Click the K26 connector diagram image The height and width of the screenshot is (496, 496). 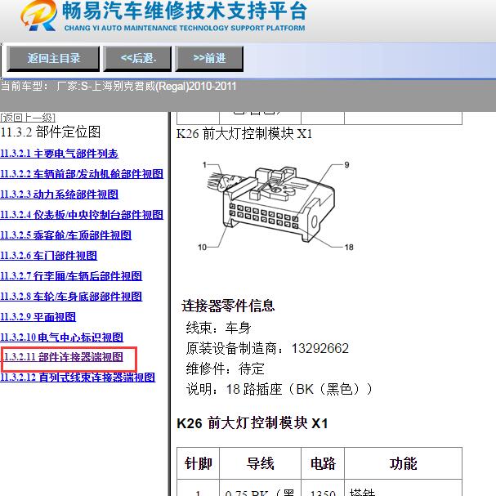[275, 206]
